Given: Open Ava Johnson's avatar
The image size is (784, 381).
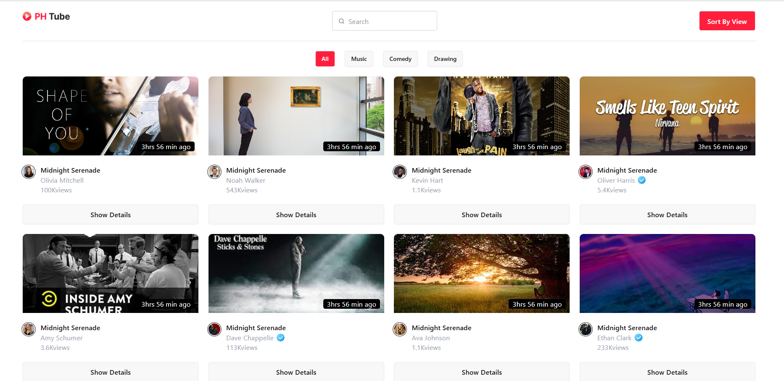Looking at the screenshot, I should 400,329.
